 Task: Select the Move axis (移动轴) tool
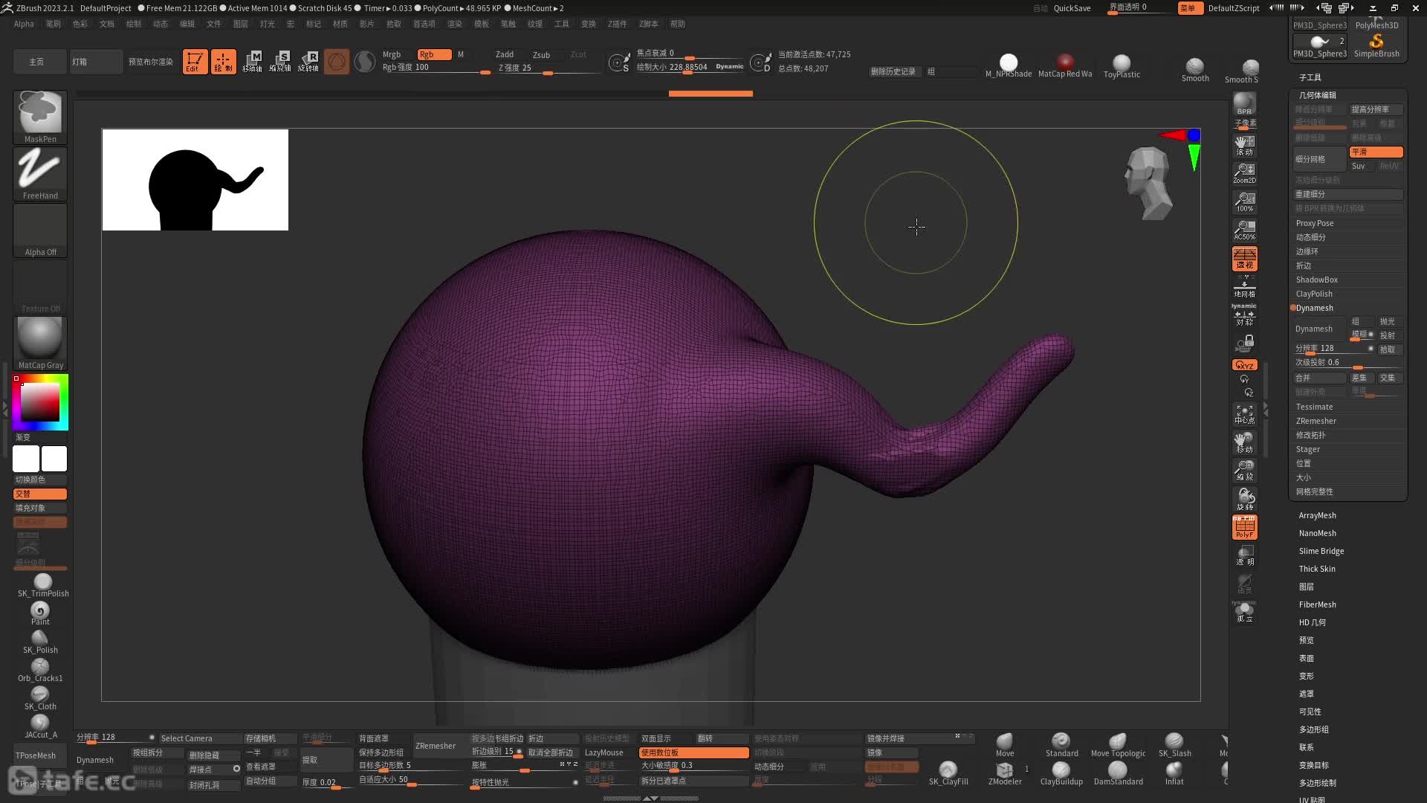pos(252,62)
